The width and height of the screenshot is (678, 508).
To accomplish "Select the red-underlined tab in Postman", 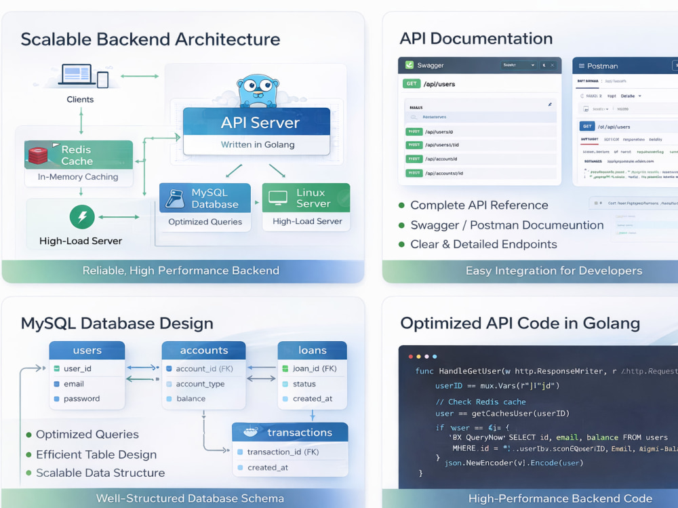I will pyautogui.click(x=589, y=139).
